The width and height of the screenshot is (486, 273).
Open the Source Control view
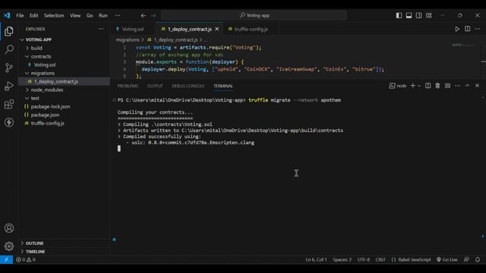tap(9, 67)
